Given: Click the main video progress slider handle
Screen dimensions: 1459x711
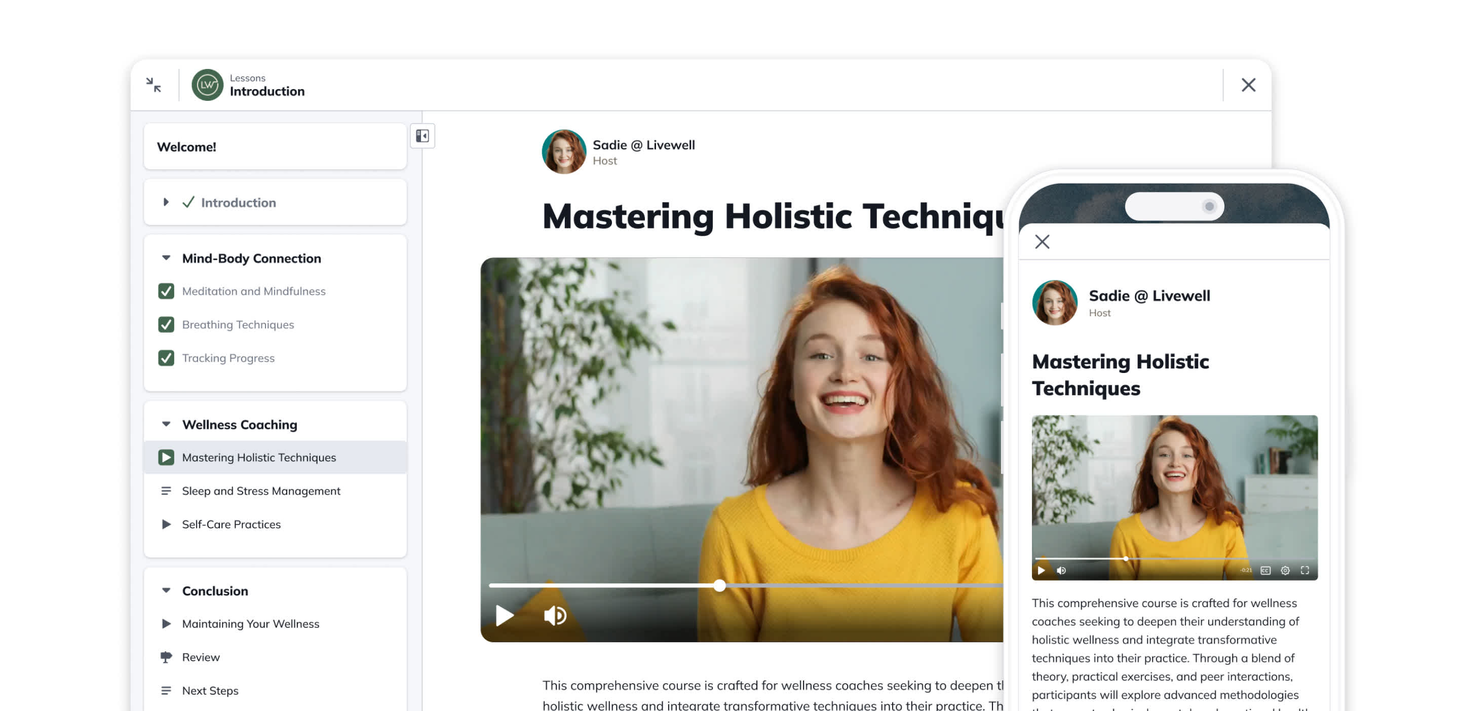Looking at the screenshot, I should pyautogui.click(x=719, y=586).
